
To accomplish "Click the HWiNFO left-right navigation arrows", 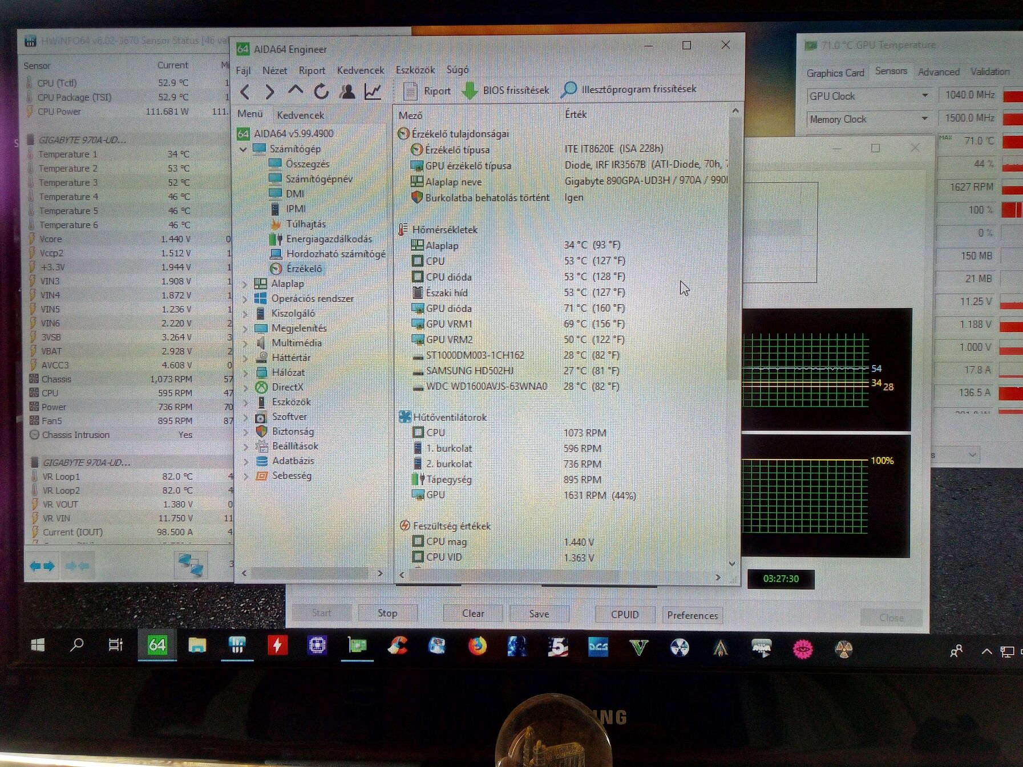I will (x=42, y=566).
